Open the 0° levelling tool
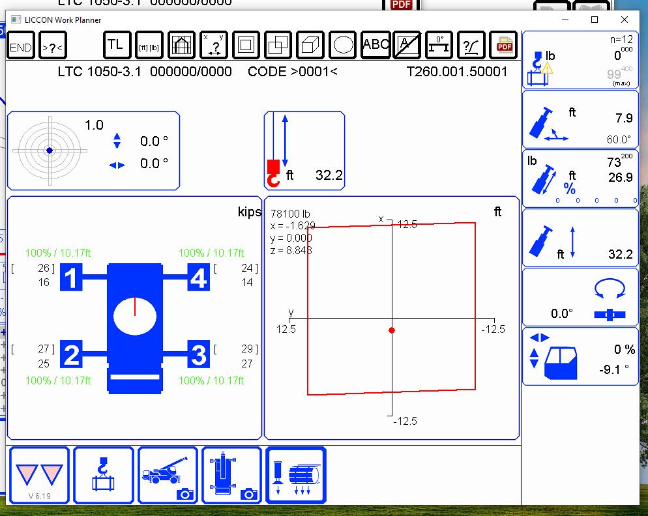The width and height of the screenshot is (648, 516). click(x=439, y=45)
